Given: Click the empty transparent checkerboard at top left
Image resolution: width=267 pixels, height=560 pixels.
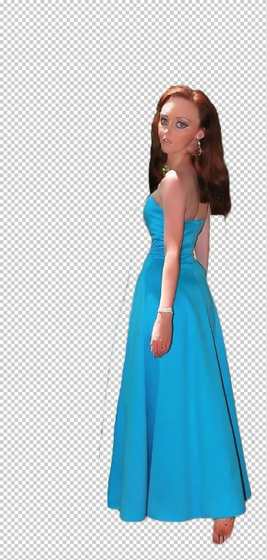Looking at the screenshot, I should point(53,53).
